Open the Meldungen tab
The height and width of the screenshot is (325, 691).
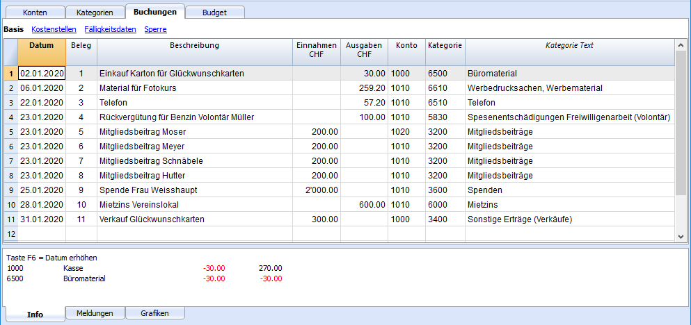[x=95, y=313]
